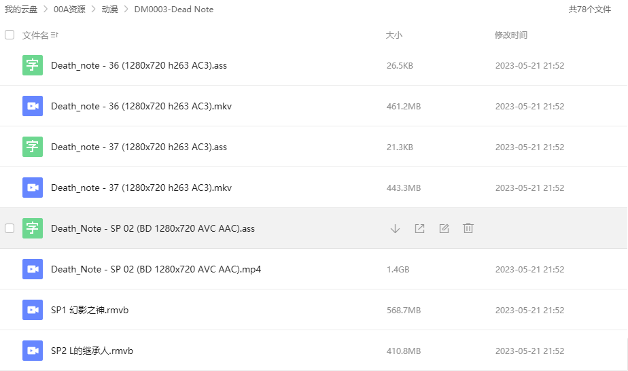Open Death_Note SP 02 .mp4 file name
Screen dimensions: 628x371
[156, 269]
